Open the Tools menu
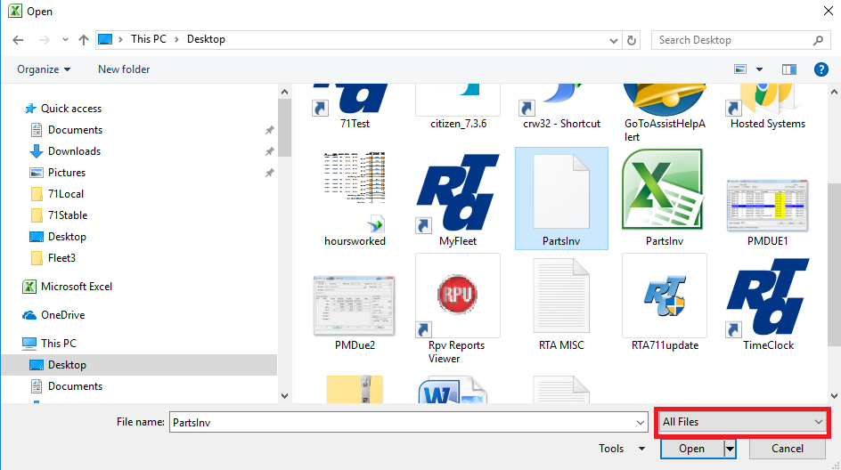 (621, 449)
